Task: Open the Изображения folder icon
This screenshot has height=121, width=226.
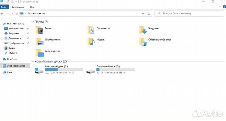Action: [40, 42]
